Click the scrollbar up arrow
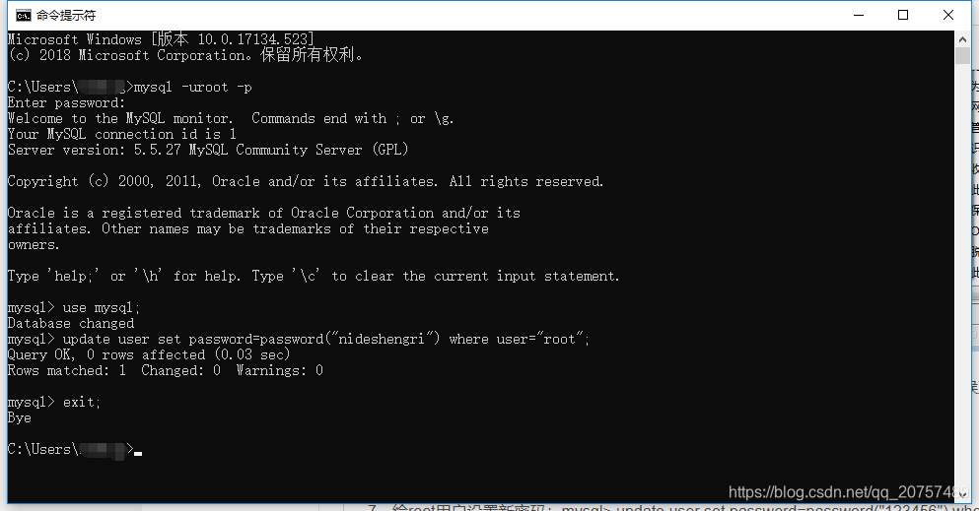 tap(962, 39)
